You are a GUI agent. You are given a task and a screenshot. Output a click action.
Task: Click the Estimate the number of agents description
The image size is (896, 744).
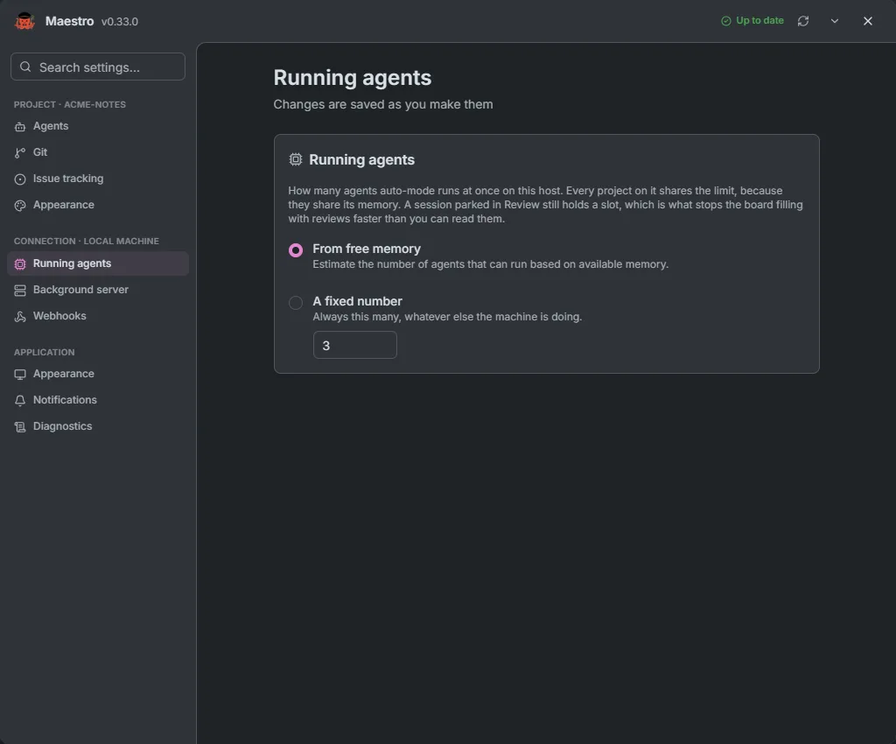tap(490, 264)
